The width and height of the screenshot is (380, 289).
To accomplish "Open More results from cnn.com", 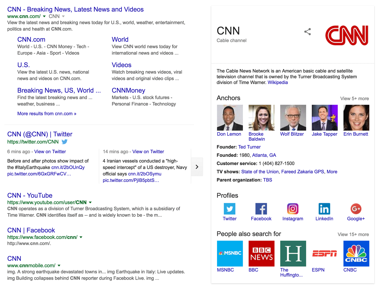I will (x=47, y=114).
